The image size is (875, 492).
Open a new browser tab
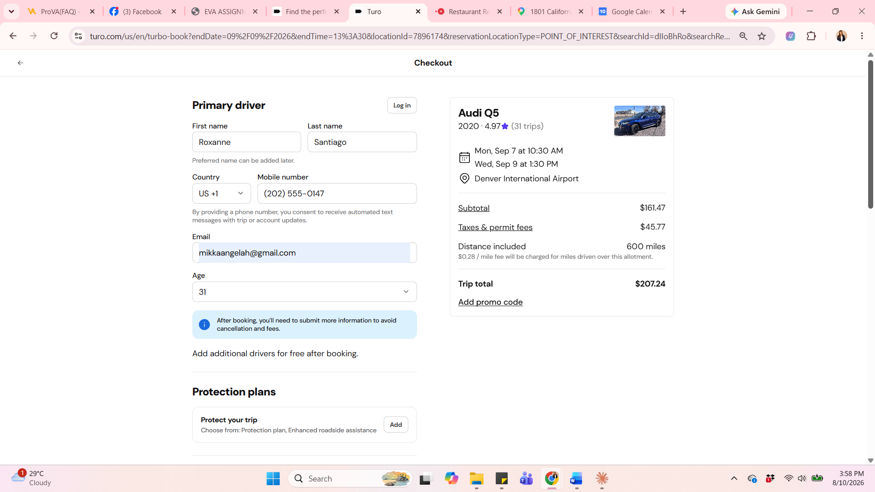point(683,11)
